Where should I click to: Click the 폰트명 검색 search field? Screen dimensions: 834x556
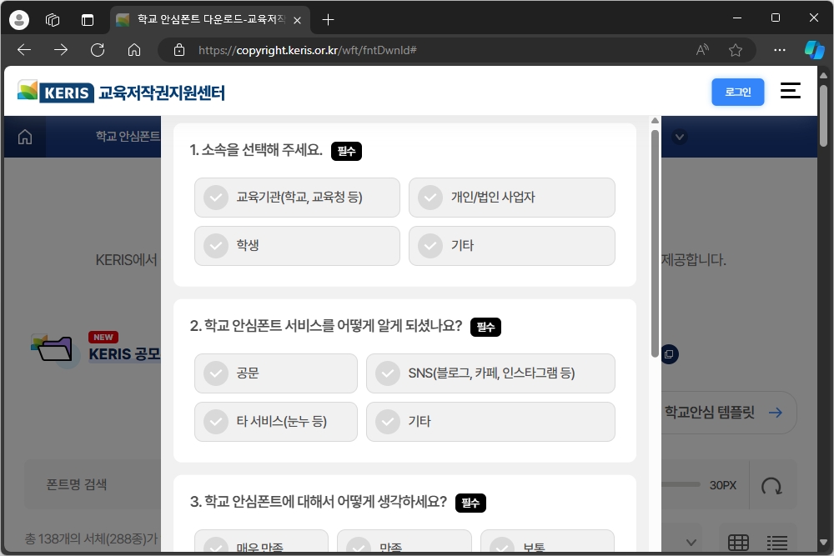[93, 484]
